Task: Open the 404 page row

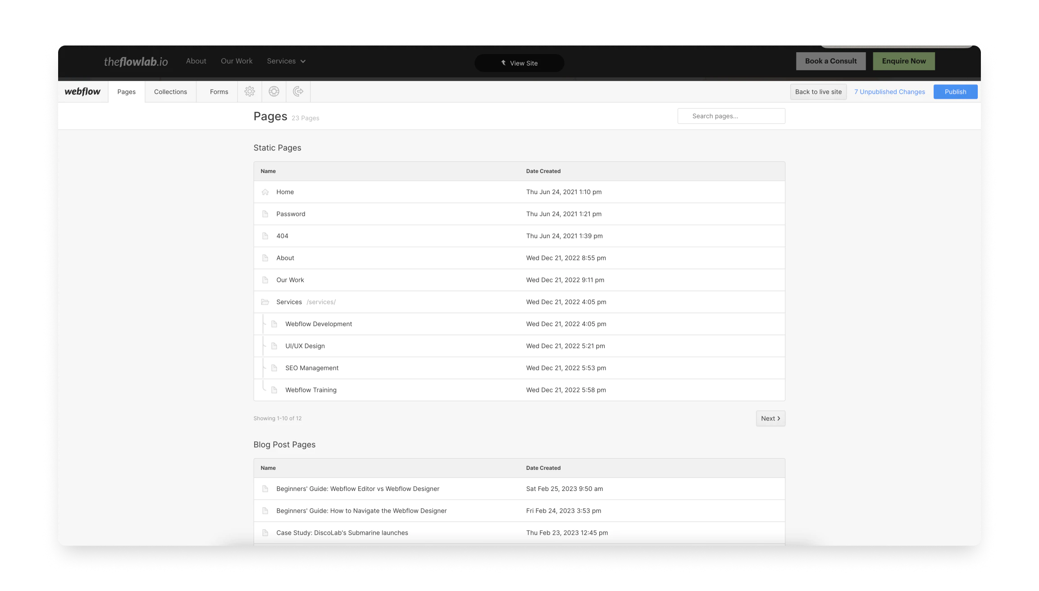Action: (x=519, y=236)
